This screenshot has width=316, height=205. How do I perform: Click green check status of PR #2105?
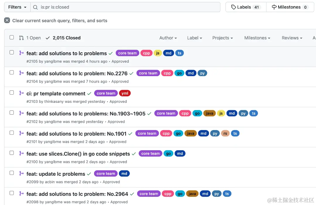pyautogui.click(x=111, y=53)
